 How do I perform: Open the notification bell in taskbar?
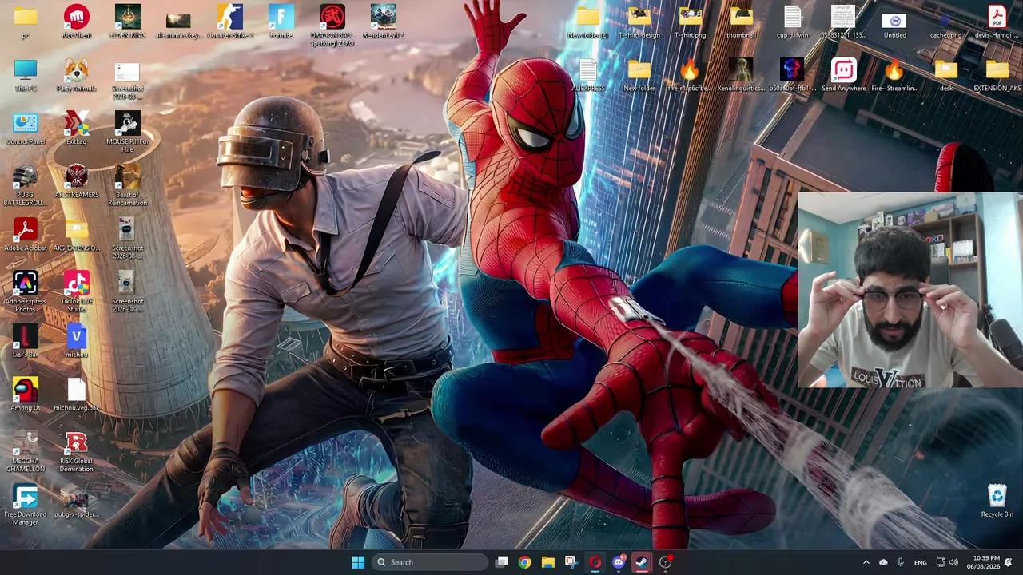(x=1009, y=562)
